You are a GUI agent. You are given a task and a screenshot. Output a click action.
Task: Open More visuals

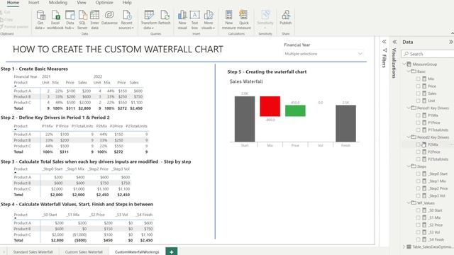(208, 20)
